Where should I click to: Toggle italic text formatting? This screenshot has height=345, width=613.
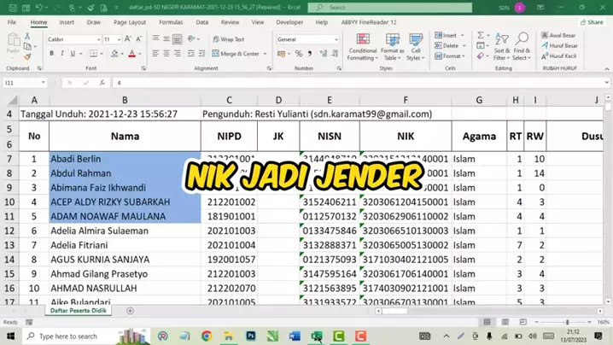pyautogui.click(x=62, y=54)
